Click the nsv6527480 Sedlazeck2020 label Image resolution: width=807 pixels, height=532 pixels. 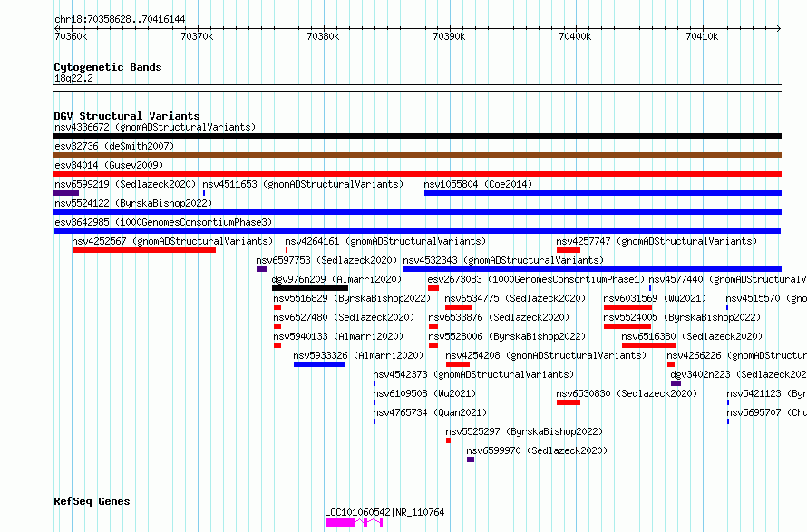pos(344,317)
